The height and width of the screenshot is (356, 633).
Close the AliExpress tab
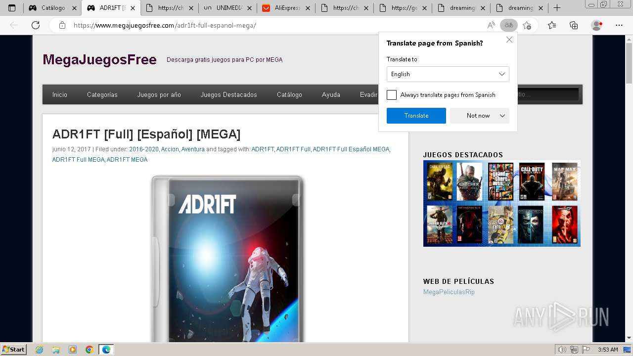point(308,8)
